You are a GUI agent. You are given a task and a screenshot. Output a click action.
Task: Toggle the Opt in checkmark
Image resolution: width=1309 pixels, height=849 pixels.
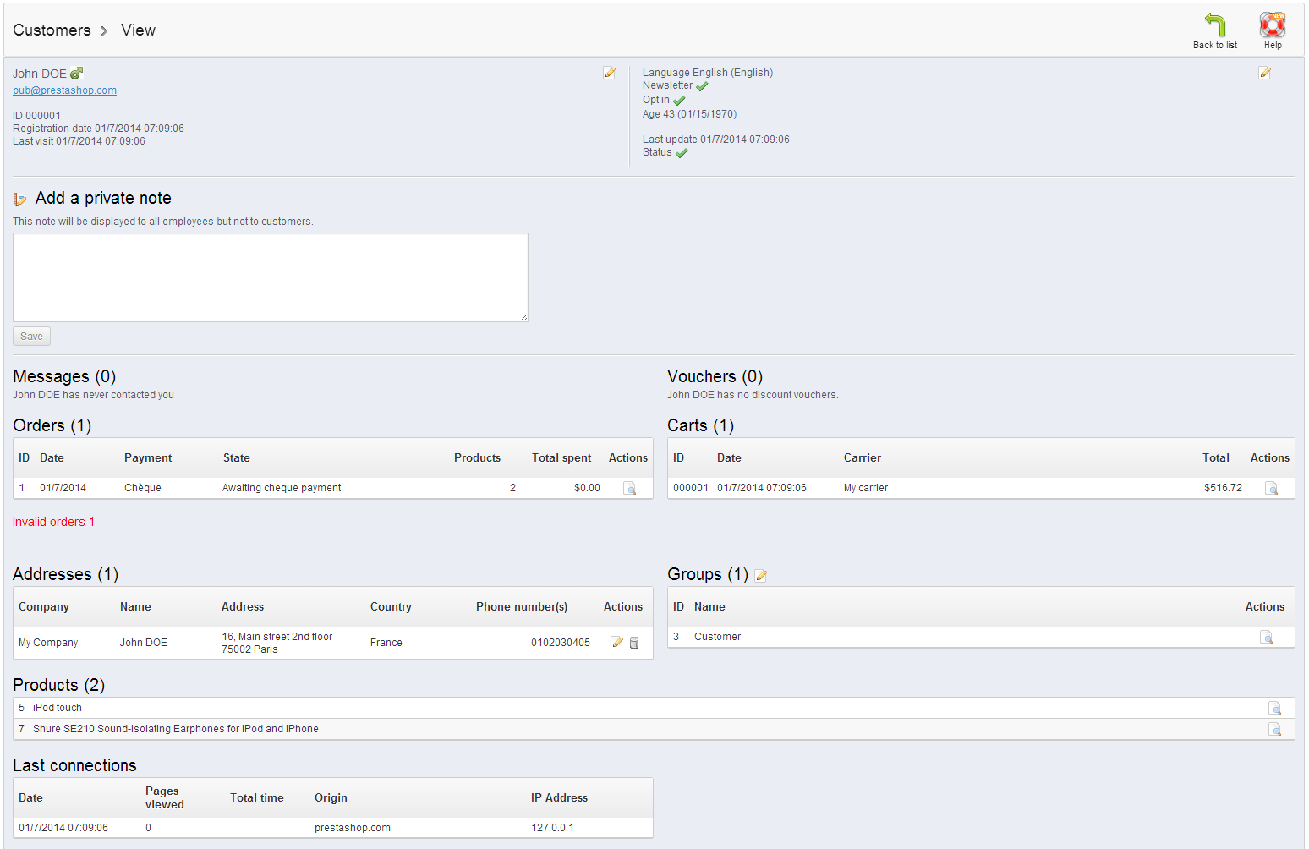point(679,101)
